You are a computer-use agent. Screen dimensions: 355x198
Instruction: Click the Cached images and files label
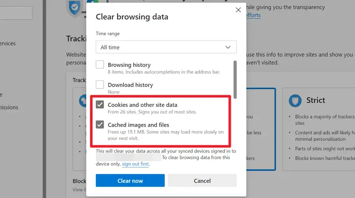pos(138,125)
